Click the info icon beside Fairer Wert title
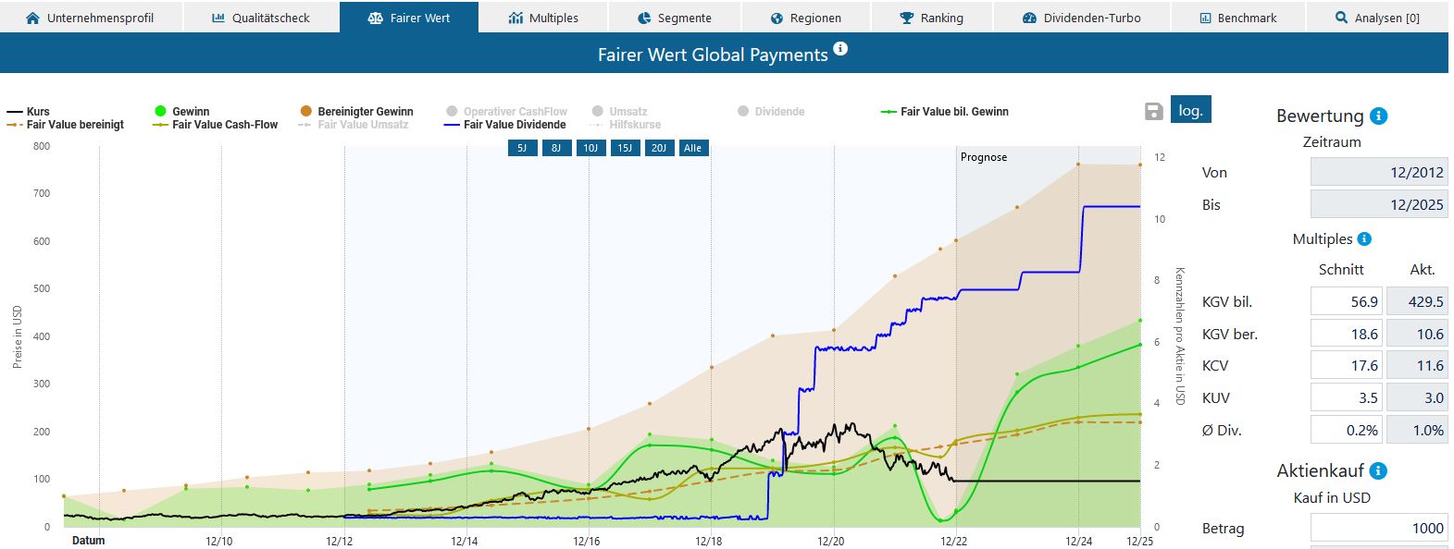The height and width of the screenshot is (549, 1454). (840, 49)
